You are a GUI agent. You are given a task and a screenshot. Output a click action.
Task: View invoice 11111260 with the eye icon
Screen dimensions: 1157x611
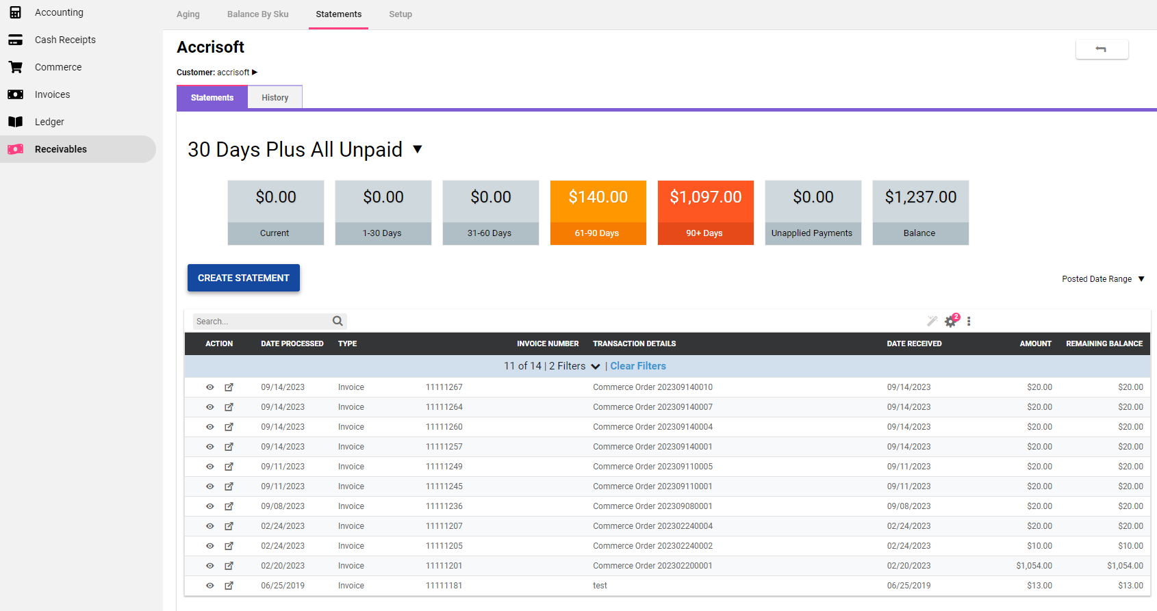pyautogui.click(x=210, y=427)
